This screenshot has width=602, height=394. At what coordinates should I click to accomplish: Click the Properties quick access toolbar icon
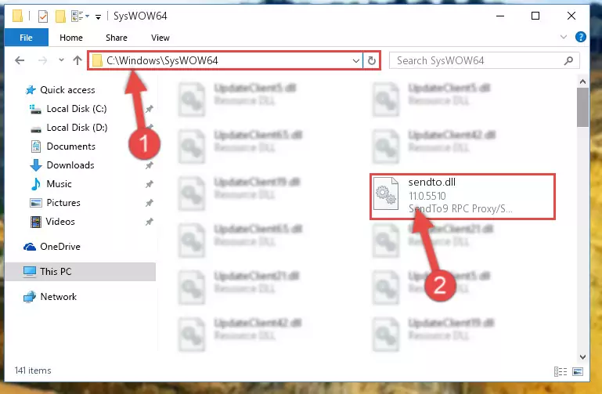(43, 16)
